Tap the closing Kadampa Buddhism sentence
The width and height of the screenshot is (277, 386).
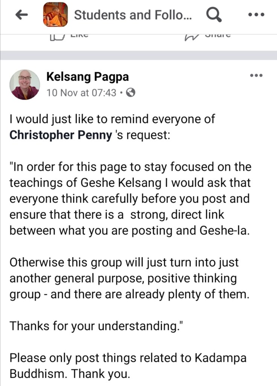coord(128,365)
